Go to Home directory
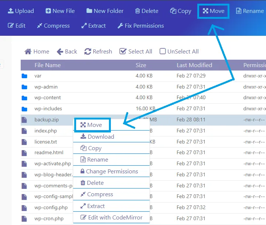The height and width of the screenshot is (225, 266). tap(37, 52)
